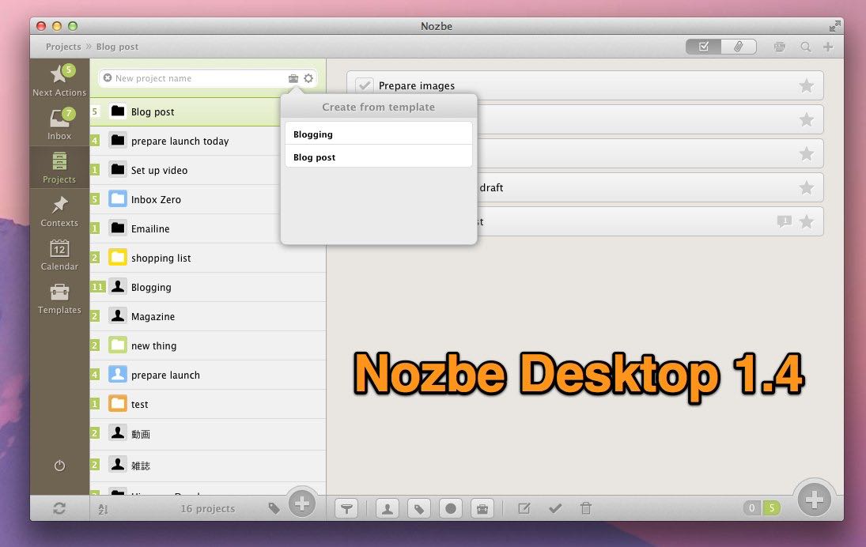Open the Blogging project row

point(208,287)
